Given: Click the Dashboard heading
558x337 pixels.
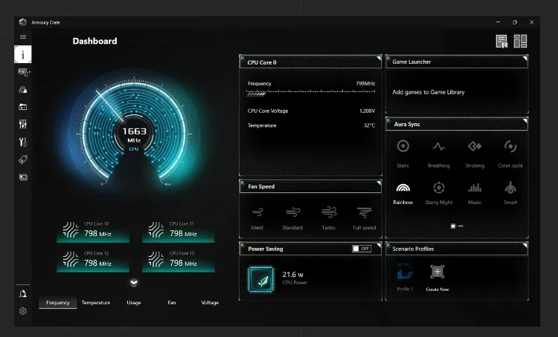Looking at the screenshot, I should click(94, 41).
